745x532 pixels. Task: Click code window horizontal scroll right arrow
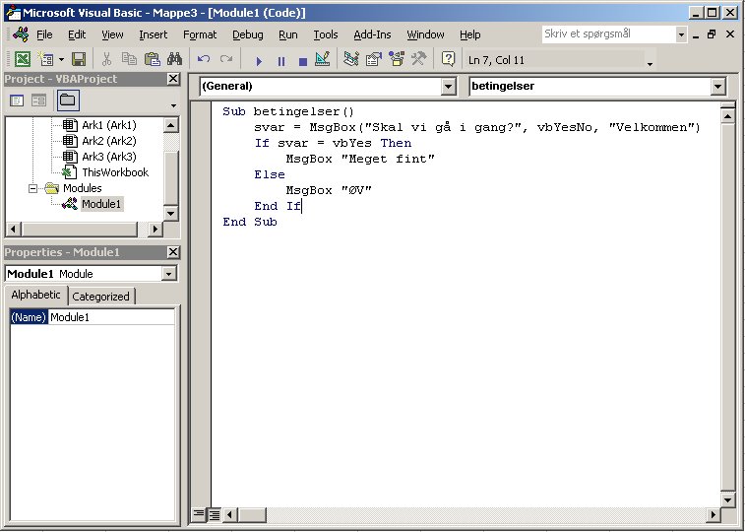tap(713, 514)
